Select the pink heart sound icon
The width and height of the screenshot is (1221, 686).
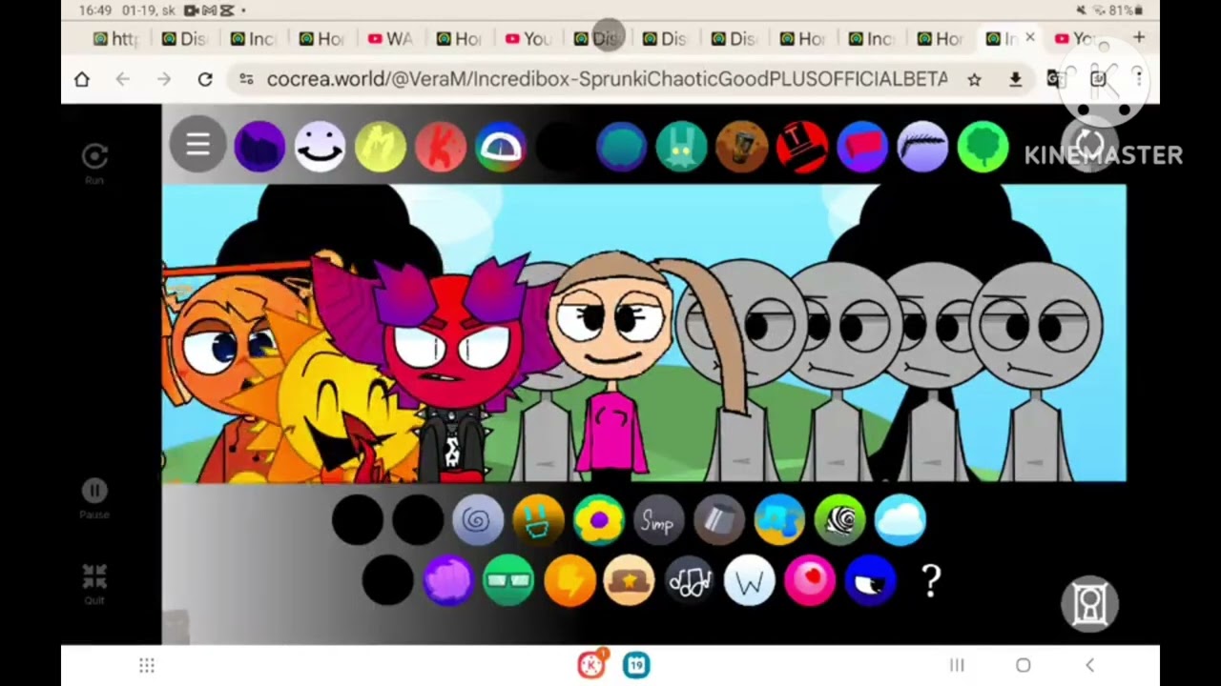810,580
